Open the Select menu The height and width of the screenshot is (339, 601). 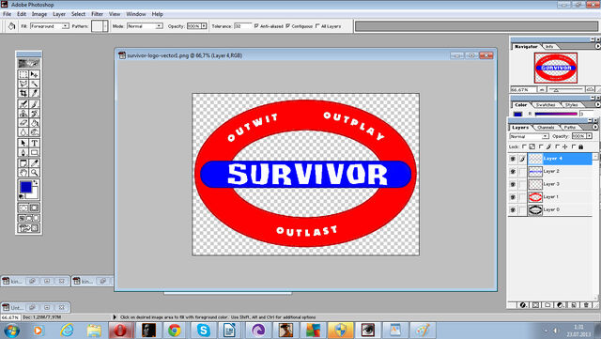(78, 14)
